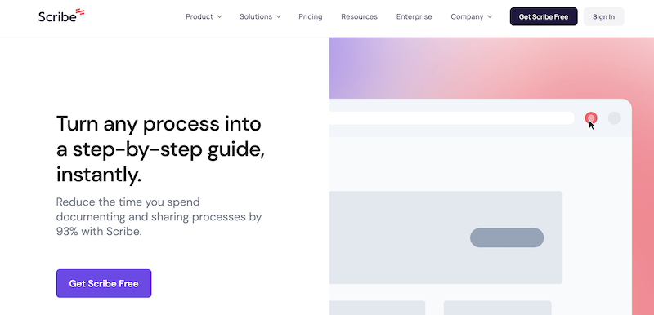Viewport: 654px width, 315px height.
Task: Open the Resources link
Action: pos(359,16)
